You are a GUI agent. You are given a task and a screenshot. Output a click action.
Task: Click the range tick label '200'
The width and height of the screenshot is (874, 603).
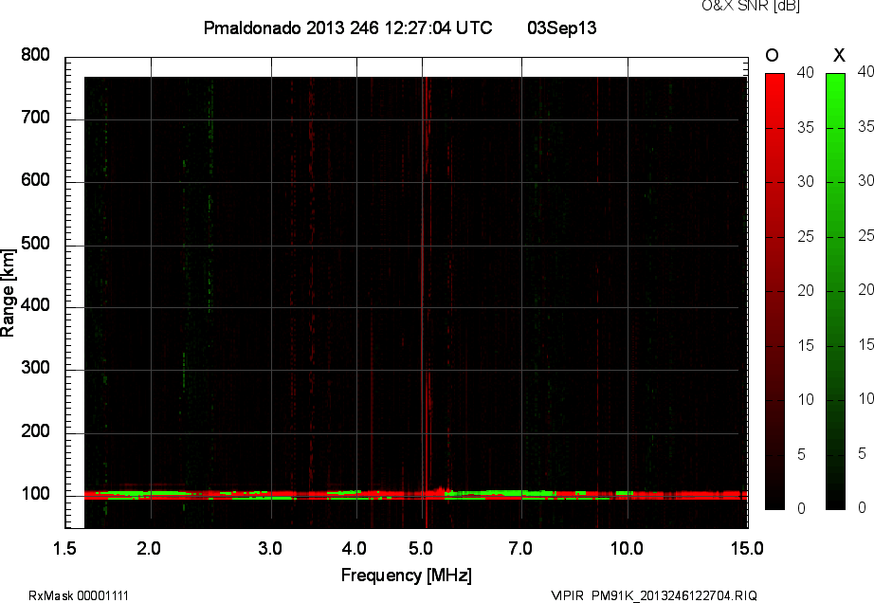coord(35,430)
